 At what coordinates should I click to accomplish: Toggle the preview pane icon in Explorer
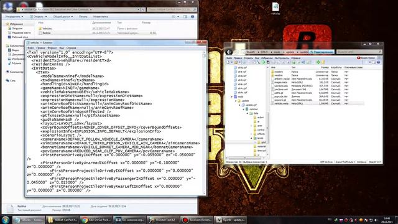[x=185, y=17]
